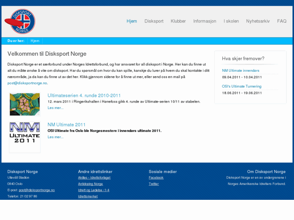Follow the Twitter footer link

coord(154,184)
